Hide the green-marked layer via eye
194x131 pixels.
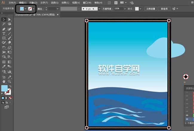coord(187,115)
